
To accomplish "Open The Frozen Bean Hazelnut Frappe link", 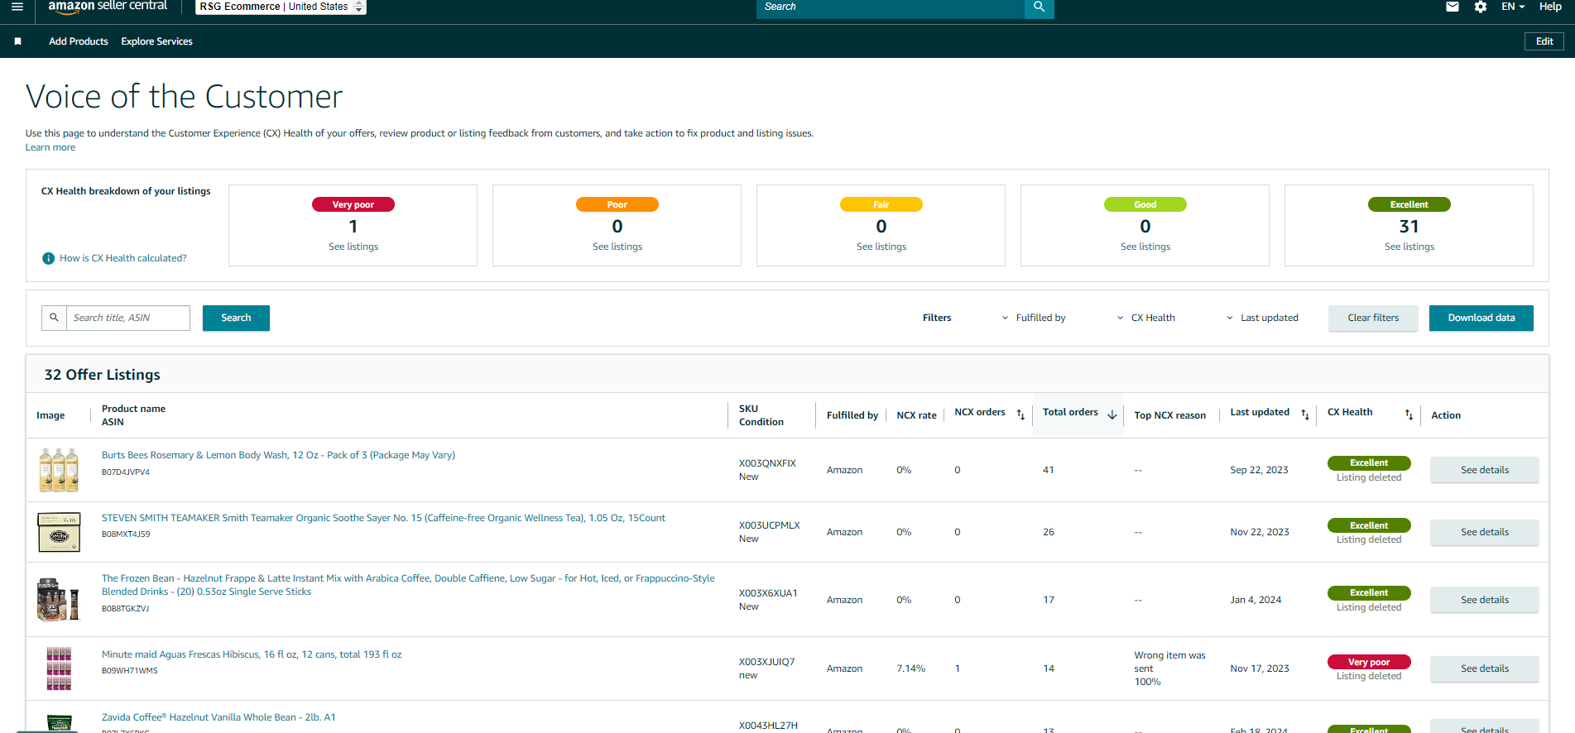I will tap(408, 585).
